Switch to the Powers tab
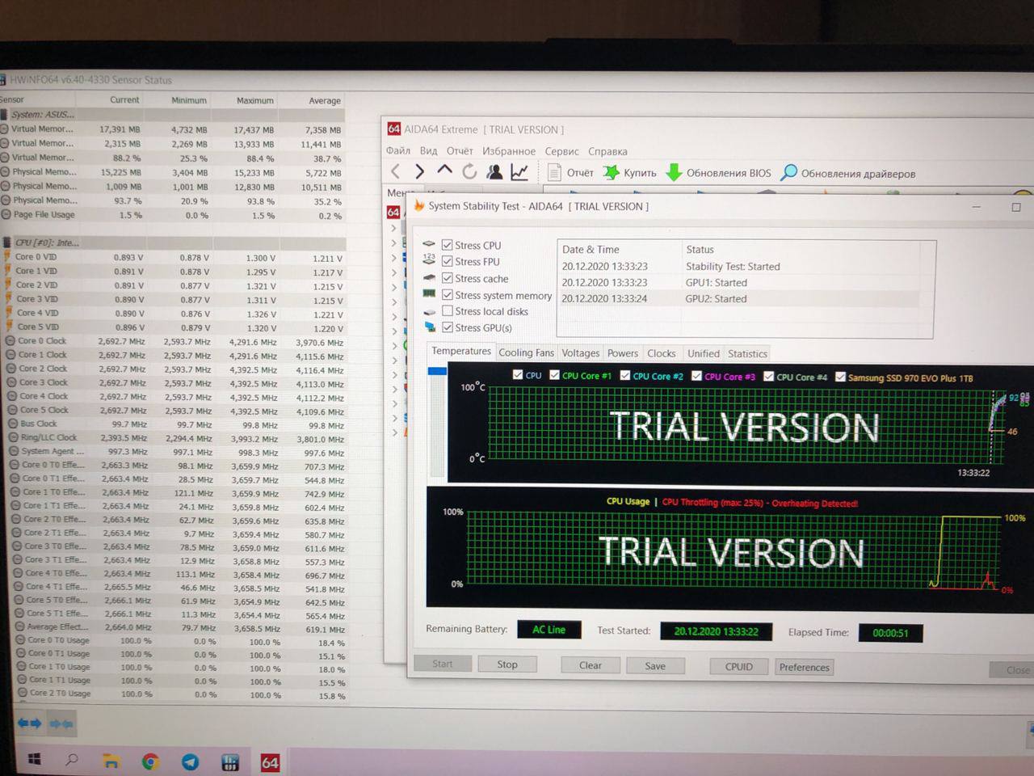 click(x=623, y=353)
